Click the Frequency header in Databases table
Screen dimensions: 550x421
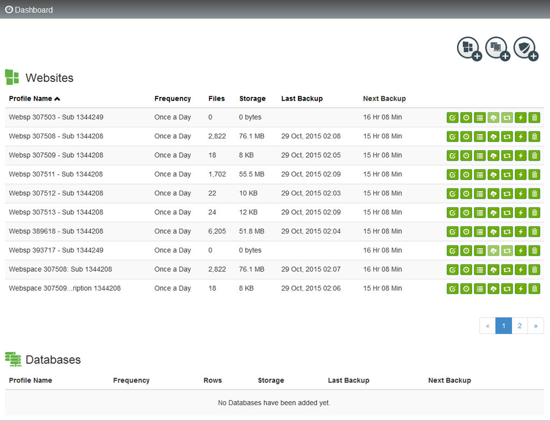pyautogui.click(x=131, y=380)
